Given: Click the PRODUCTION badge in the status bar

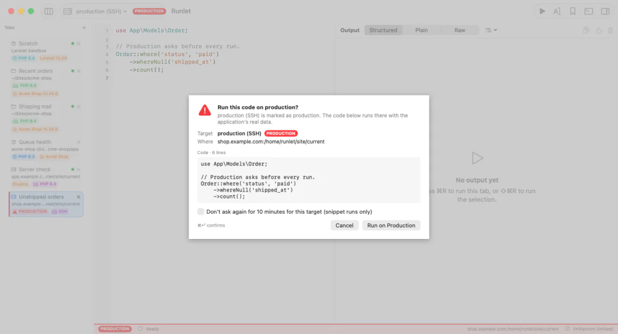Looking at the screenshot, I should [115, 329].
